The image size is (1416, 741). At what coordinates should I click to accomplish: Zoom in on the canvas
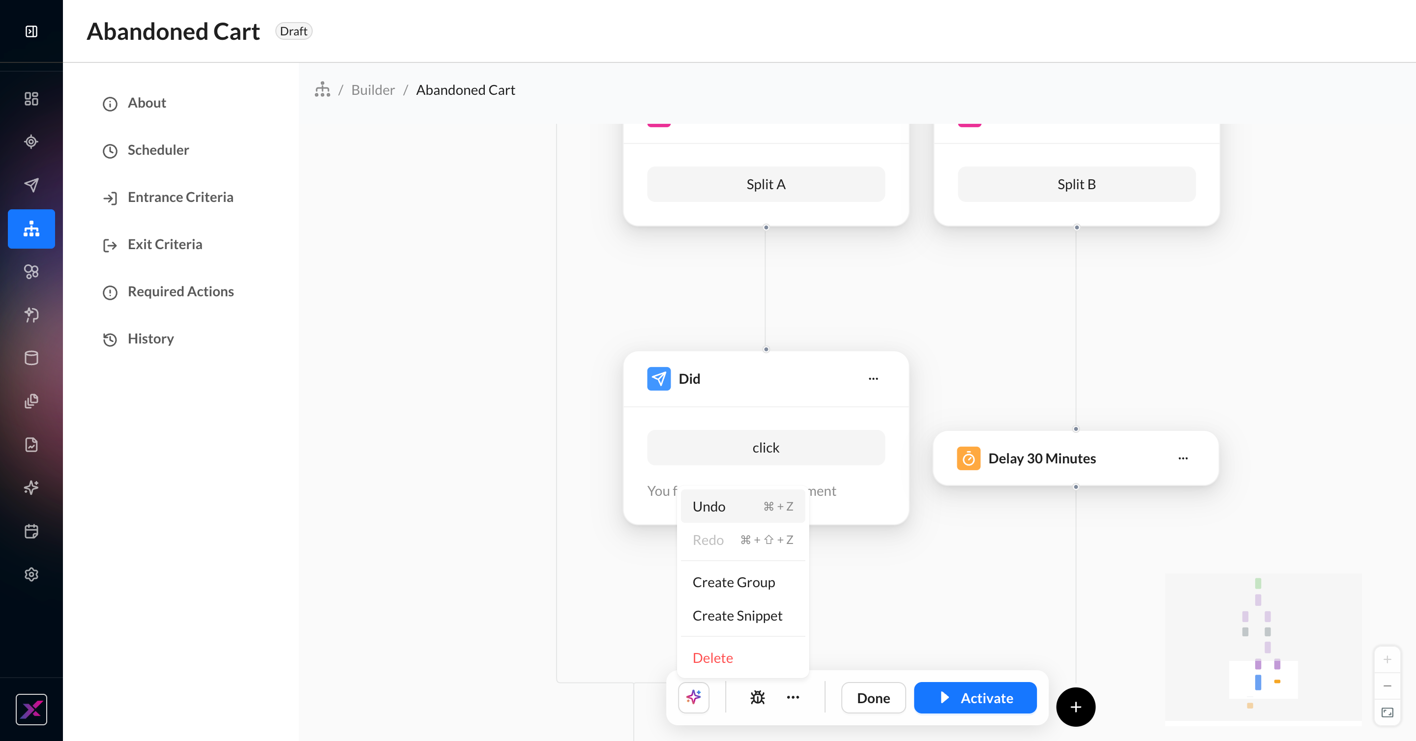click(x=1387, y=659)
